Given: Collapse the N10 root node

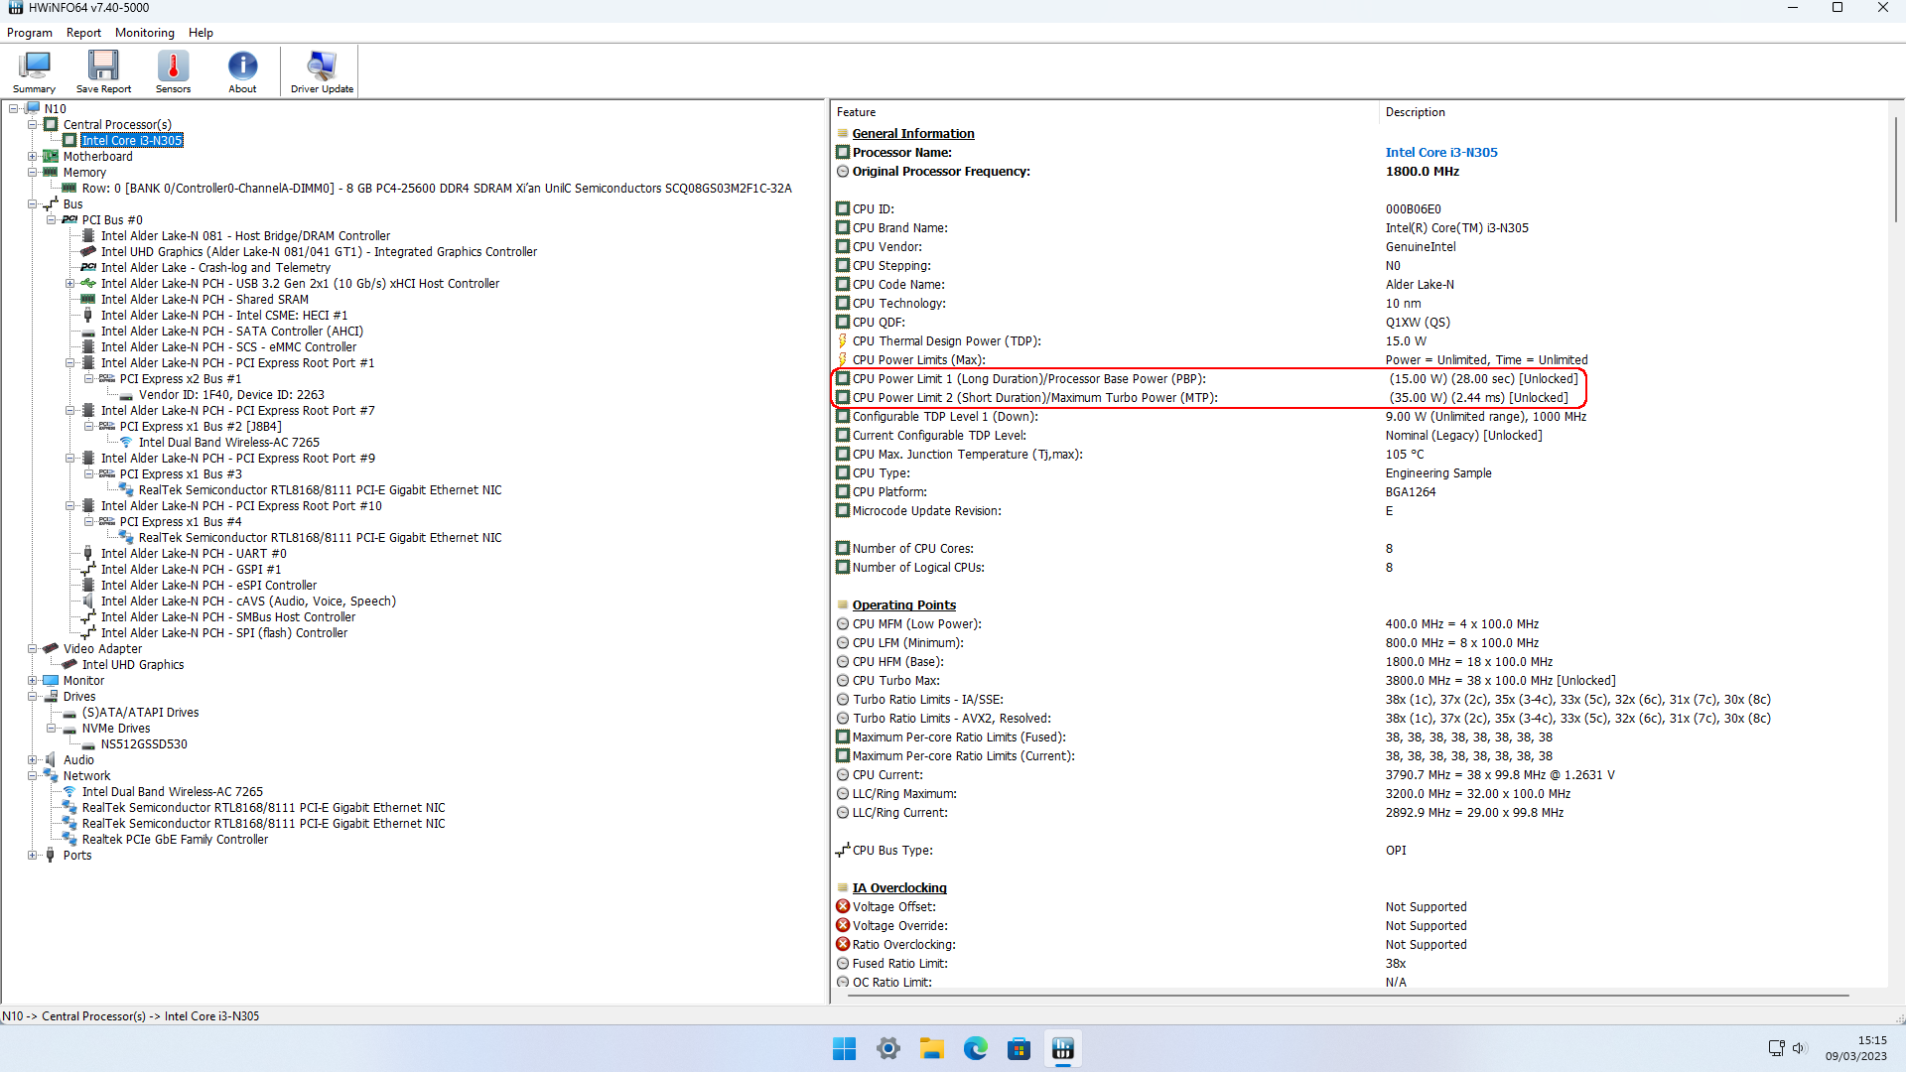Looking at the screenshot, I should pos(14,109).
